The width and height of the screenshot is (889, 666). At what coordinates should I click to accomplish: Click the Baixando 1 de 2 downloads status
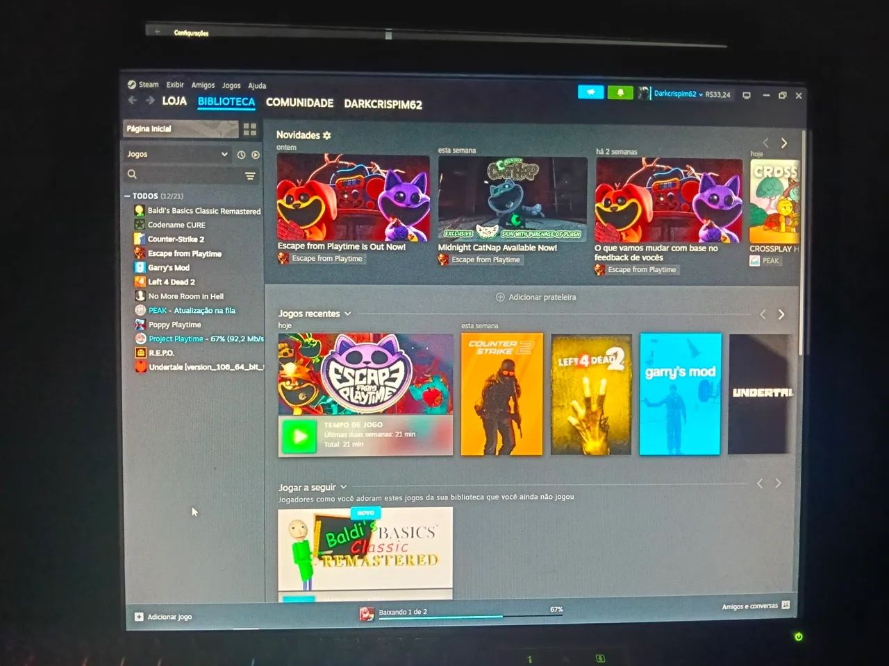pos(403,612)
